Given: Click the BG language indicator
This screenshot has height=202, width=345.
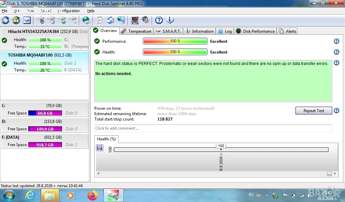Looking at the screenshot, I should (251, 195).
